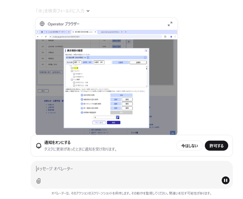
Task: Click the 許可する button
Action: (216, 146)
